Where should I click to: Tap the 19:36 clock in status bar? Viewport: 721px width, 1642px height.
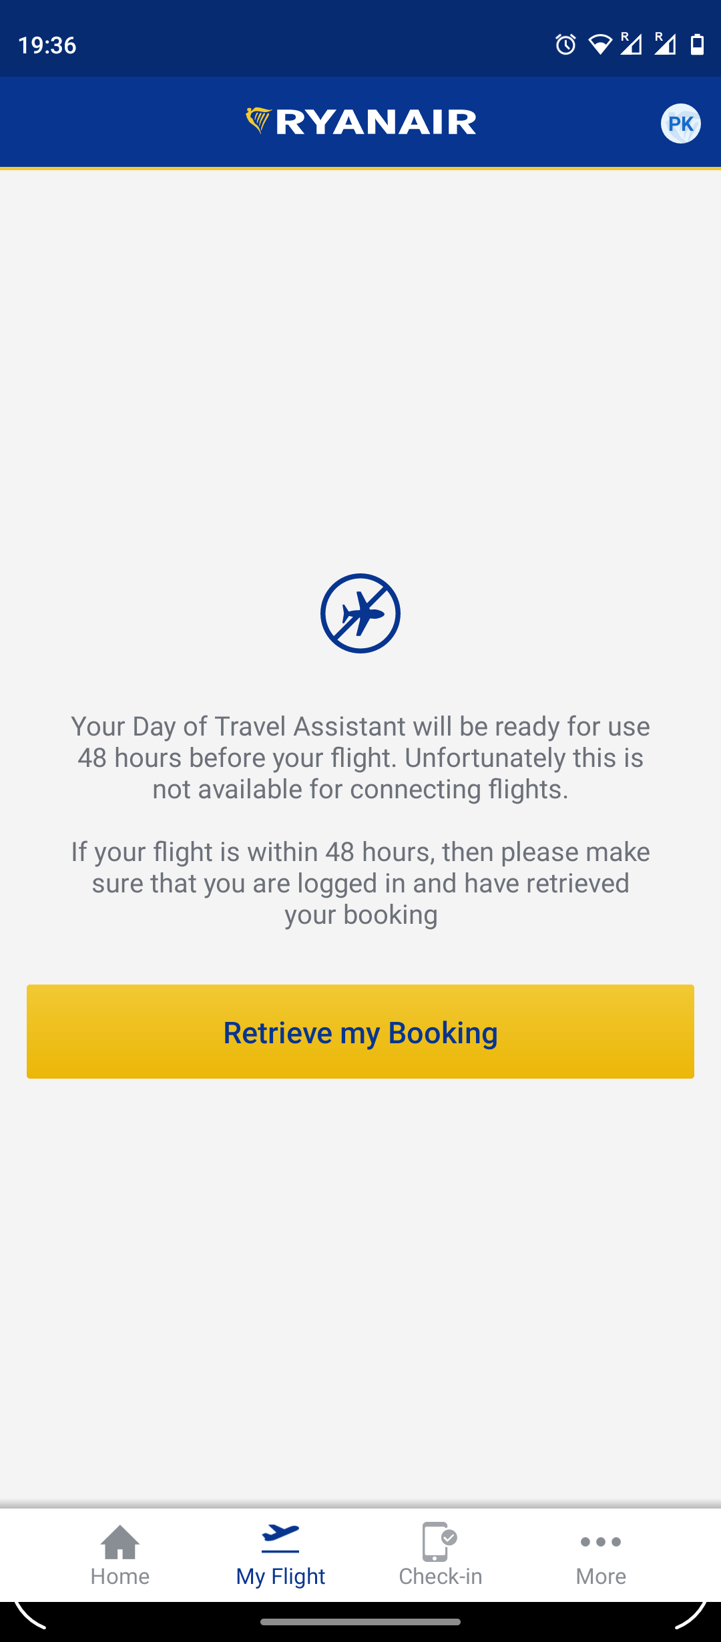(47, 45)
